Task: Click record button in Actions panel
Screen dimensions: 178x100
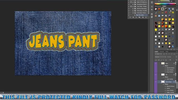Action: (x=133, y=17)
